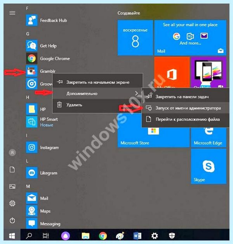
Task: Click the Power button icon
Action: click(12, 220)
